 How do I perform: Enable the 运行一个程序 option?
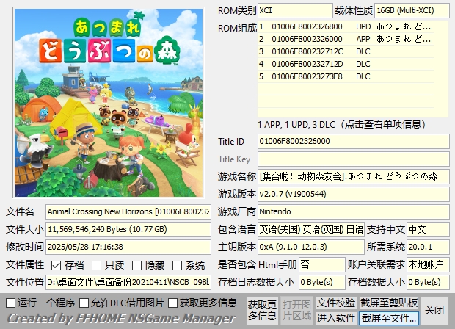pos(10,303)
